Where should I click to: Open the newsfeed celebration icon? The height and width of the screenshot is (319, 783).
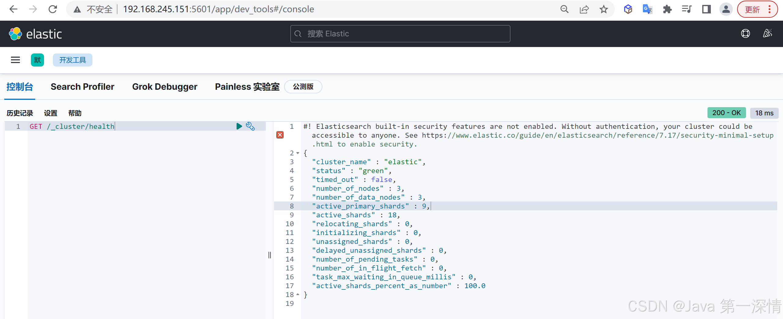coord(767,33)
